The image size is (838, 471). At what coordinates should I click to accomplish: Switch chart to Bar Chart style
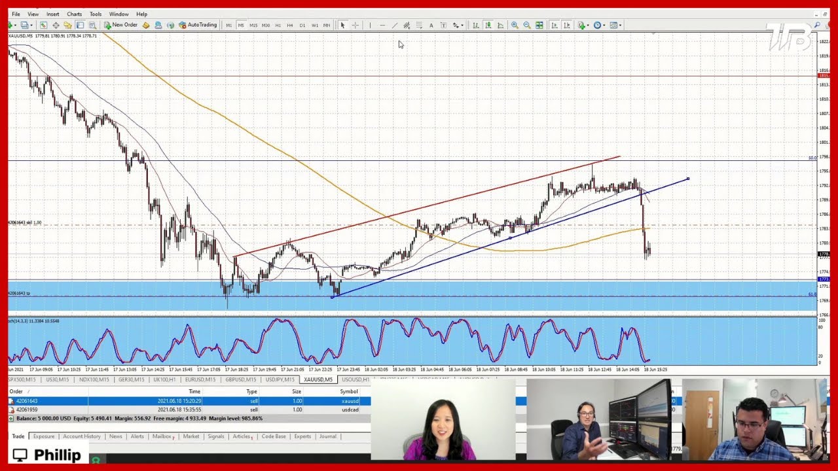coord(475,25)
